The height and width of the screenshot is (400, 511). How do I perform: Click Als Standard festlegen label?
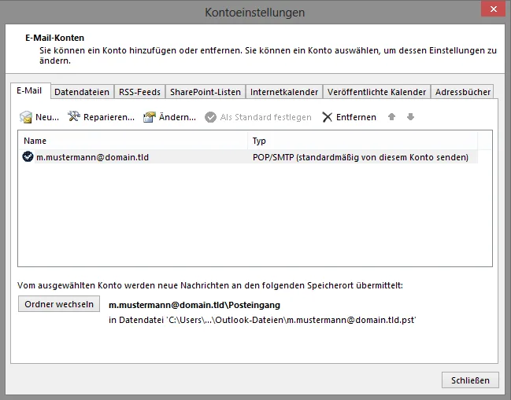265,117
